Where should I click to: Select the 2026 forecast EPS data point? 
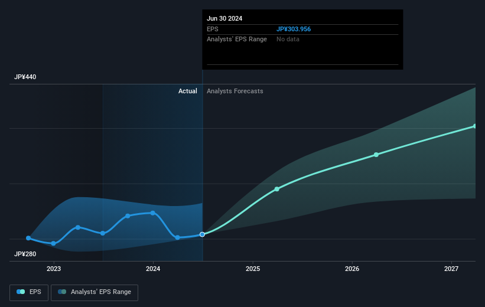pyautogui.click(x=376, y=155)
